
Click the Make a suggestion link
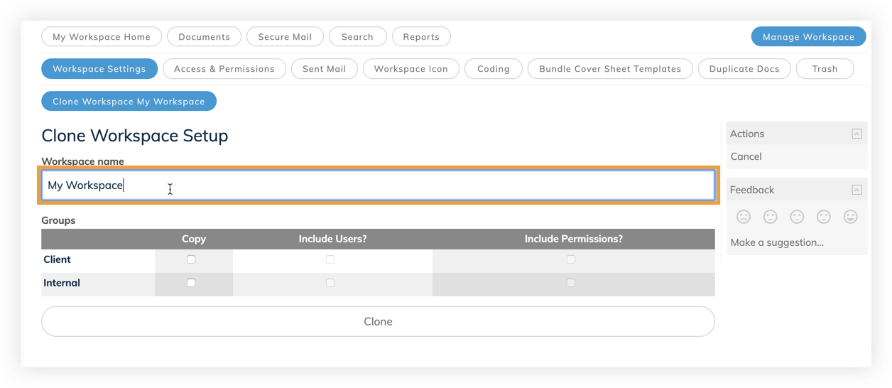(x=777, y=242)
